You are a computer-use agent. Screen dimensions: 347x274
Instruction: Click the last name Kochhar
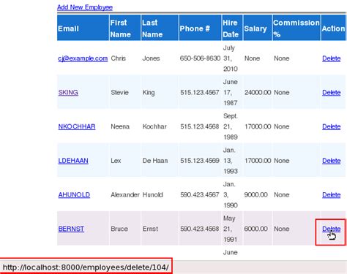154,126
